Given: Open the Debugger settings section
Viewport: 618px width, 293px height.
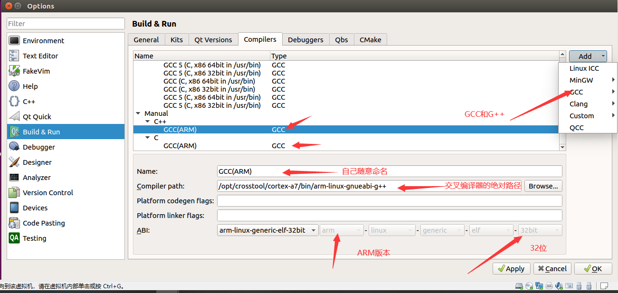Looking at the screenshot, I should pyautogui.click(x=37, y=147).
